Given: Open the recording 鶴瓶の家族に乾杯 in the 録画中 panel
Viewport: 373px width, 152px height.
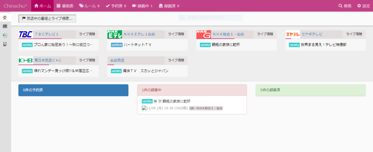Looking at the screenshot, I should click(177, 101).
